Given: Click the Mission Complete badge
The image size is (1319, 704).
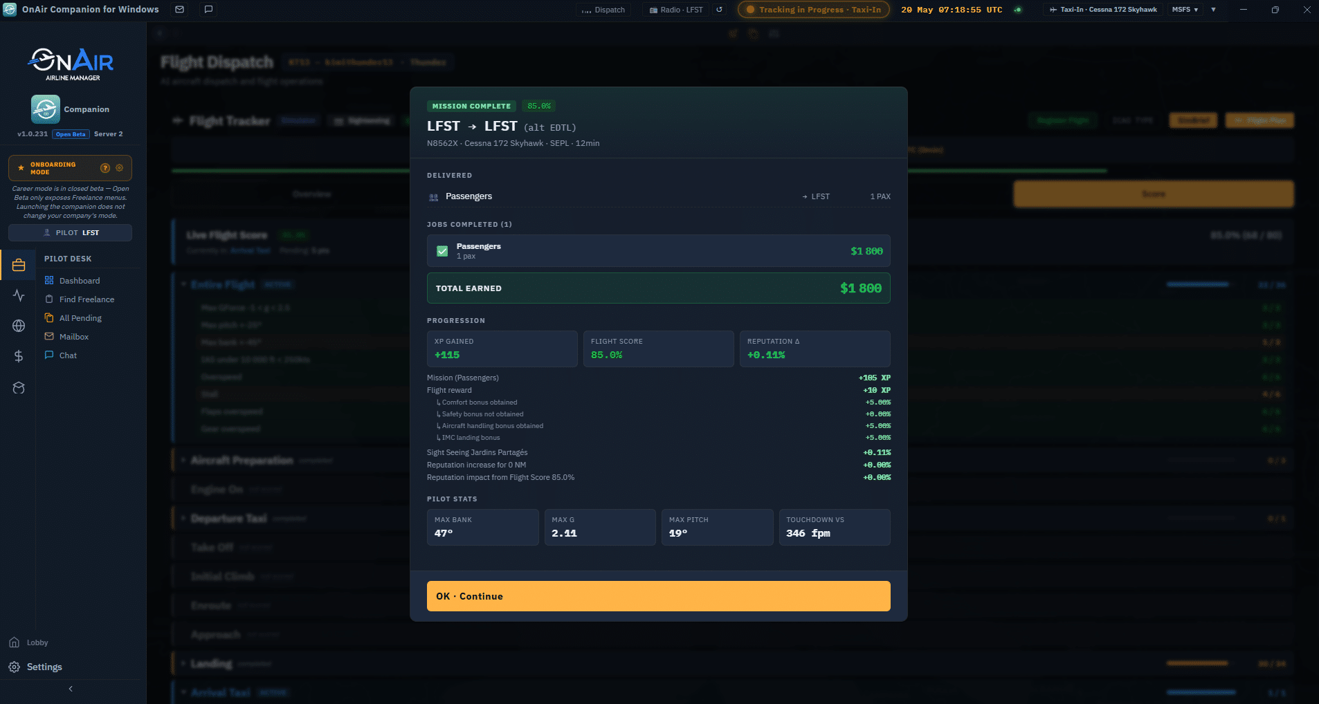Looking at the screenshot, I should tap(471, 106).
